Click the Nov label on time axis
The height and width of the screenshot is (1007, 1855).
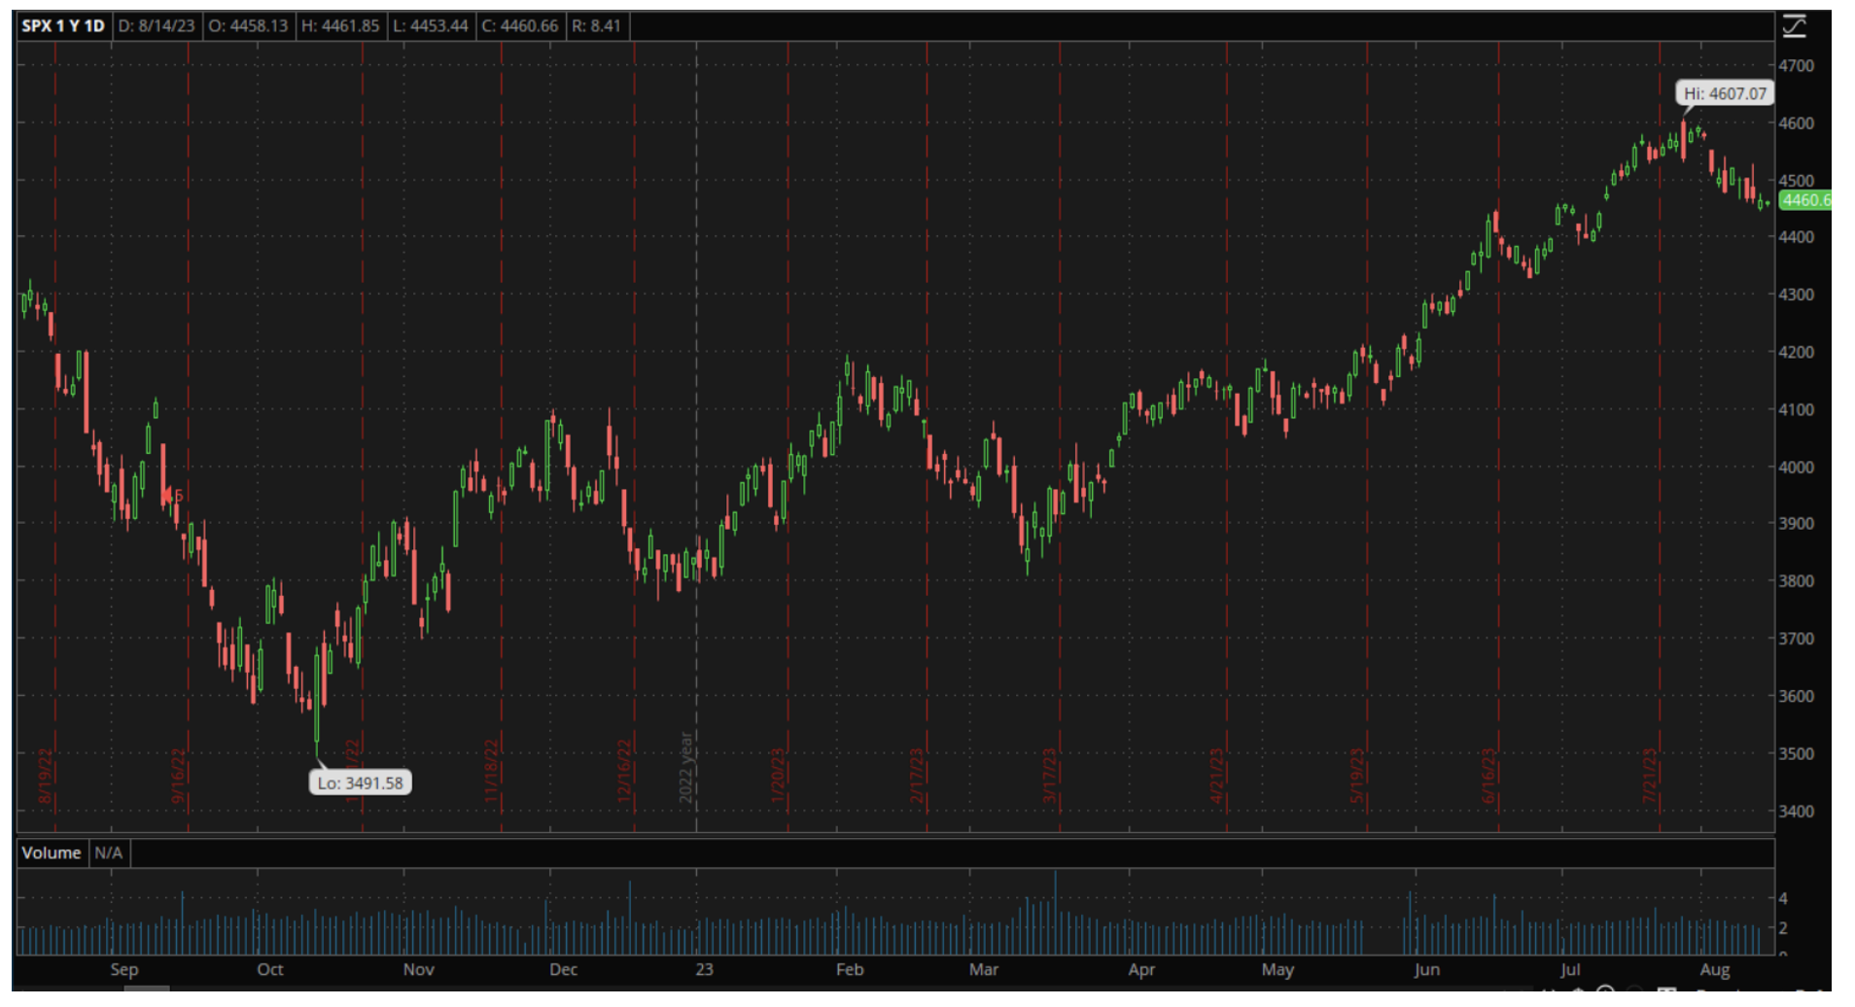[x=418, y=969]
